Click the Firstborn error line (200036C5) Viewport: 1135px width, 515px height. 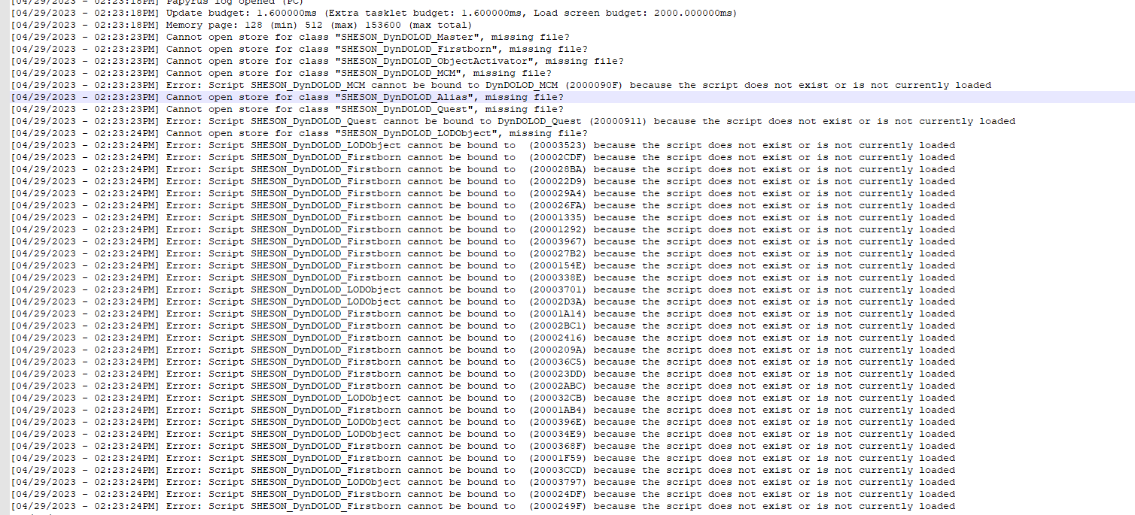click(483, 362)
